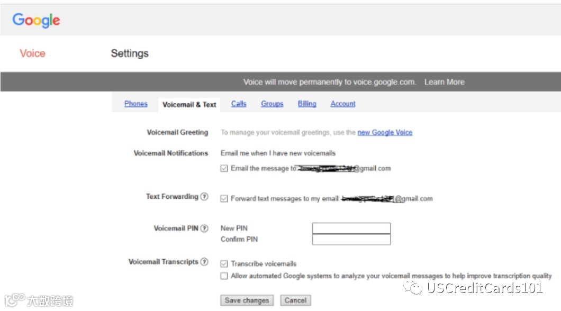Image resolution: width=561 pixels, height=311 pixels.
Task: Click the Google logo
Action: [x=36, y=21]
